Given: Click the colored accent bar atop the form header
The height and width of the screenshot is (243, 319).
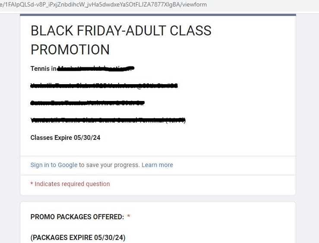Looking at the screenshot, I should pyautogui.click(x=158, y=15).
